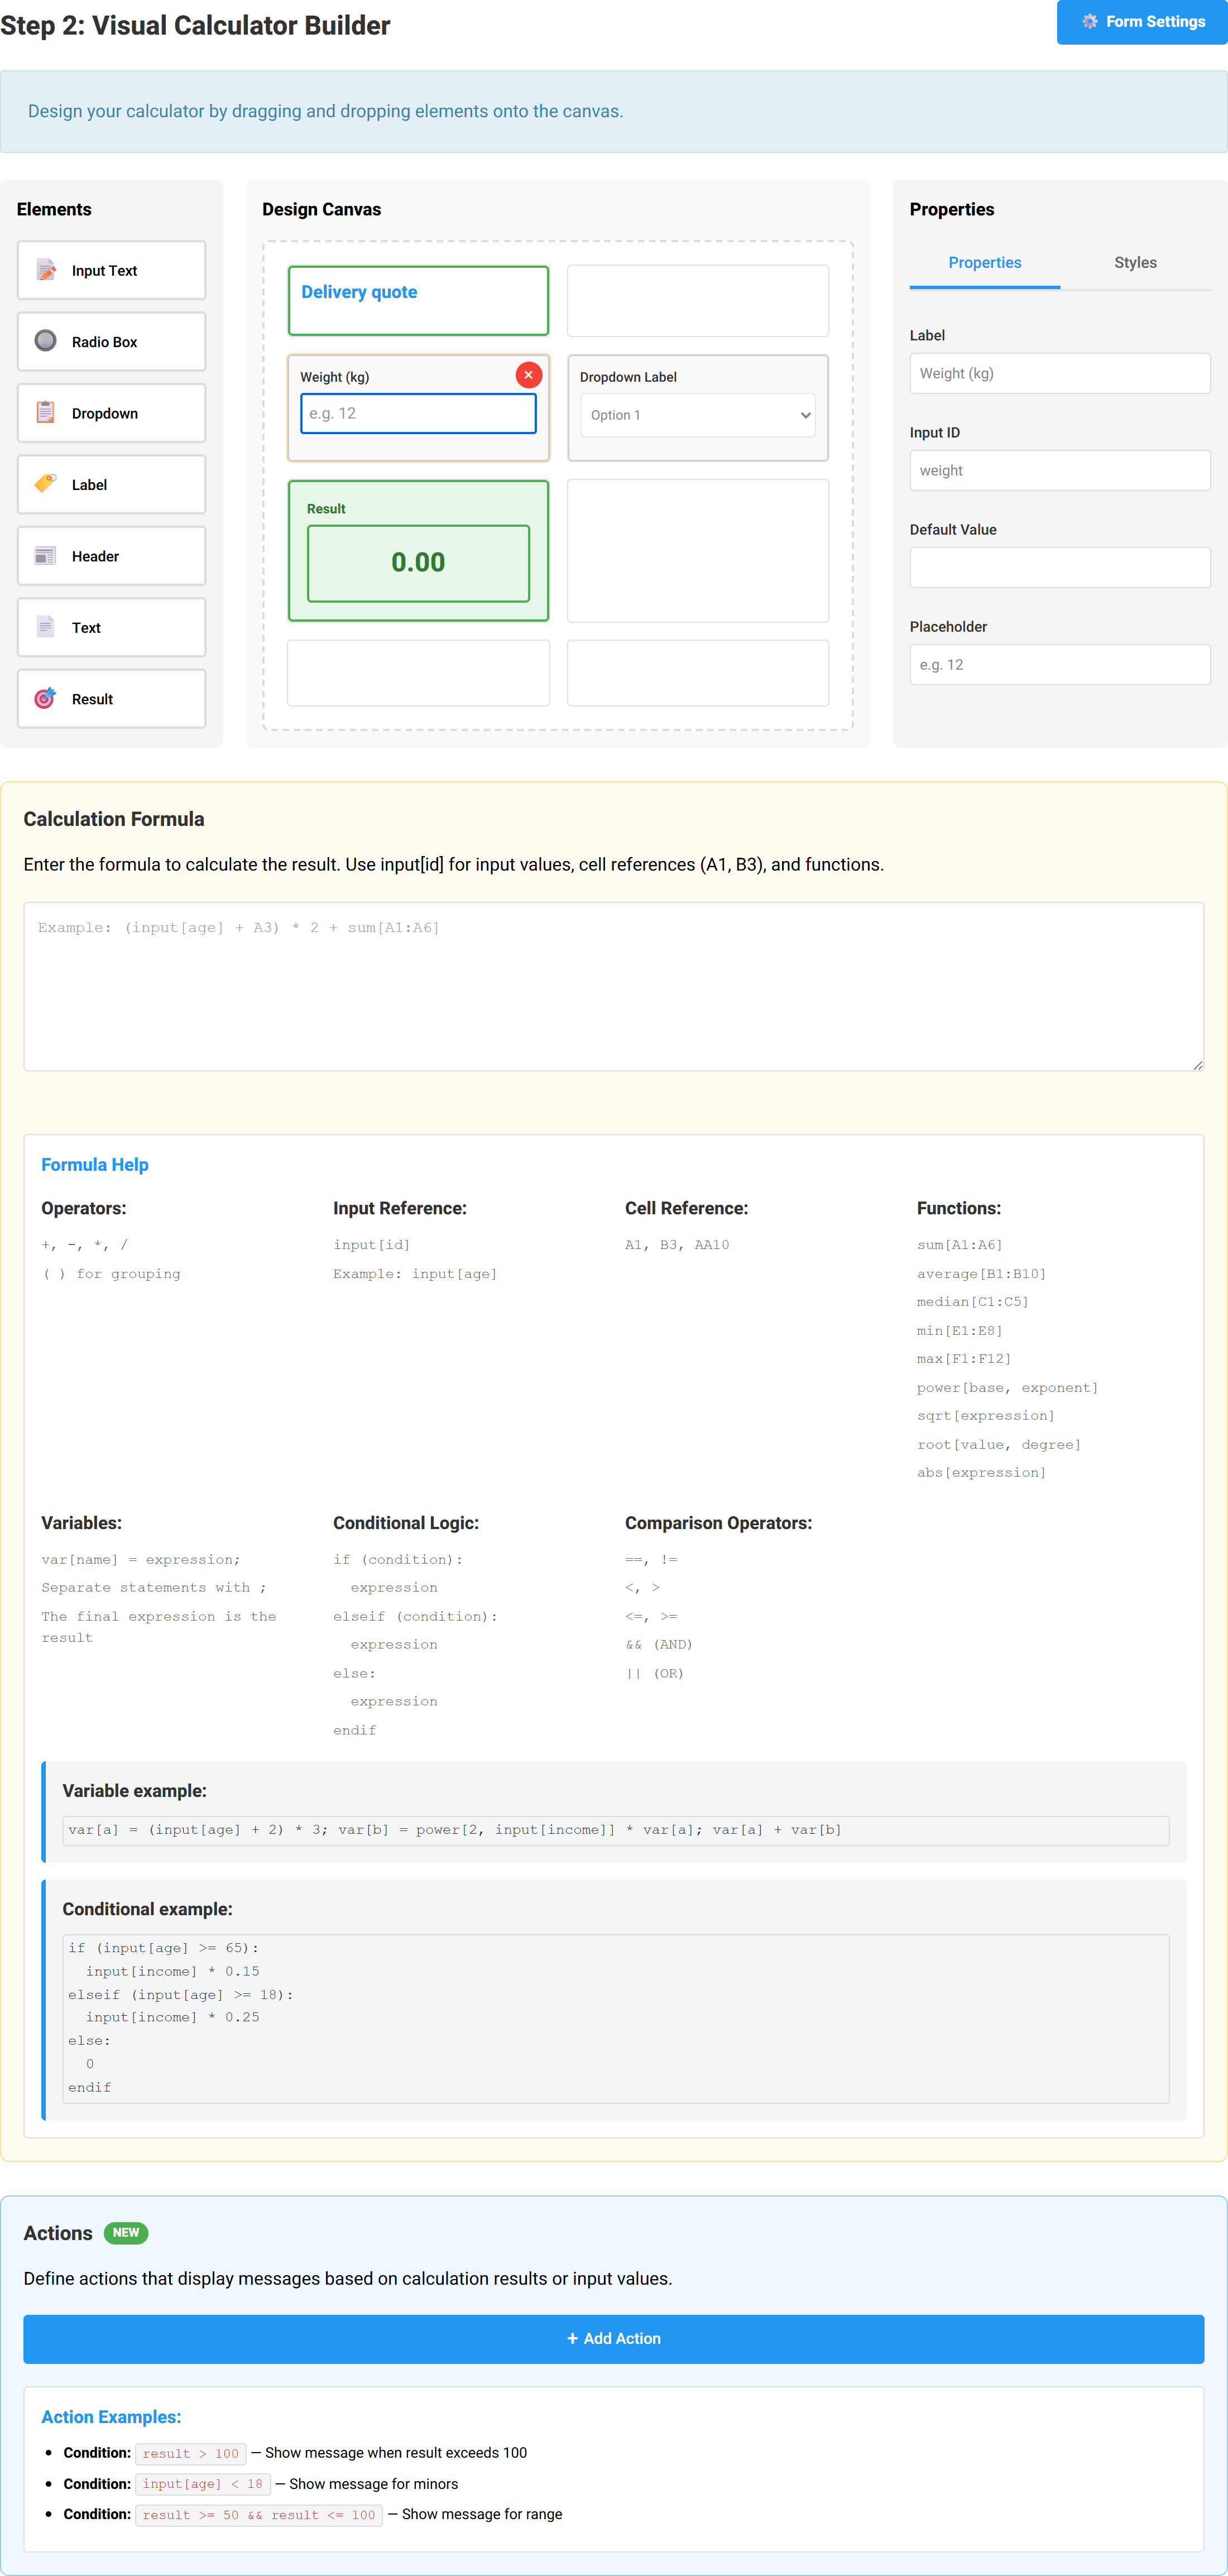Click the Radio Box element circle icon
Viewport: 1228px width, 2576px height.
[x=46, y=341]
